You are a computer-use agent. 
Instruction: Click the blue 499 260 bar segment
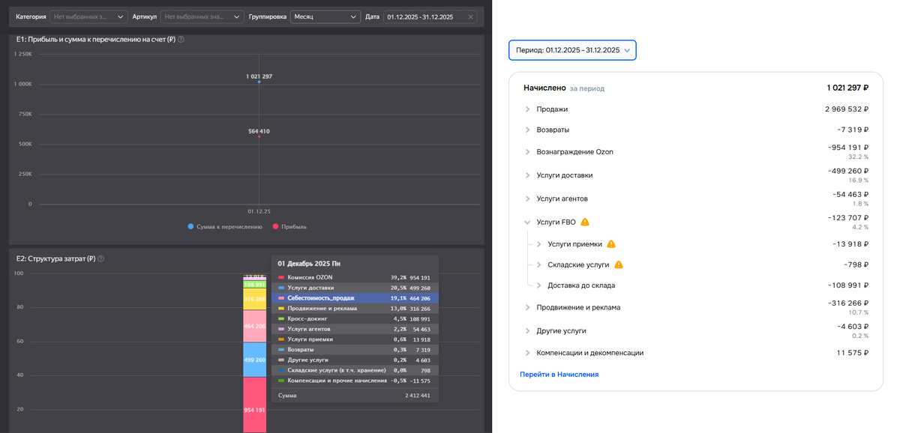pyautogui.click(x=255, y=360)
